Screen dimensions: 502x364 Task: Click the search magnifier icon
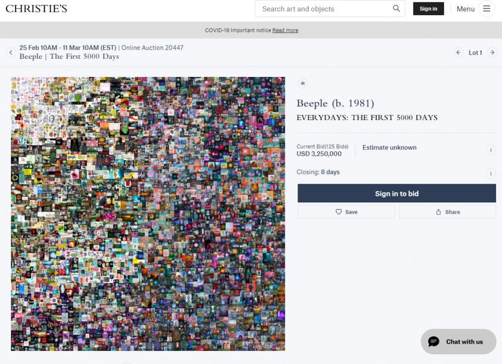[x=396, y=9]
